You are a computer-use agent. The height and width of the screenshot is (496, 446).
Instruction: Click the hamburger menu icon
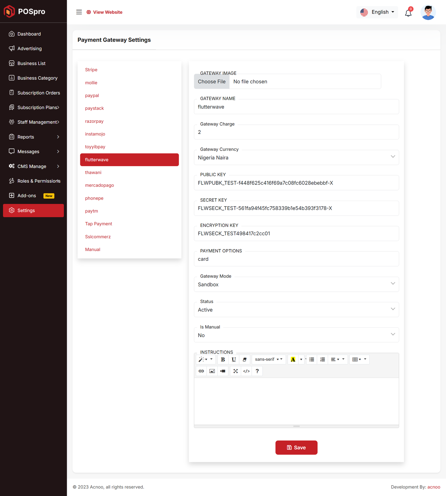[79, 12]
